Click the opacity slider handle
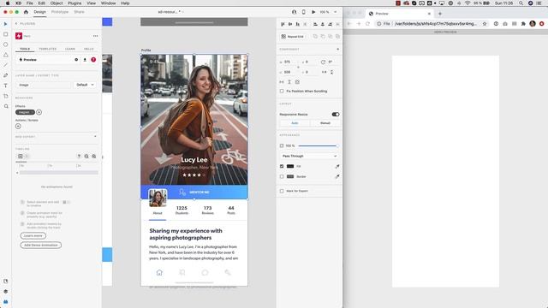This screenshot has width=548, height=308. [337, 145]
